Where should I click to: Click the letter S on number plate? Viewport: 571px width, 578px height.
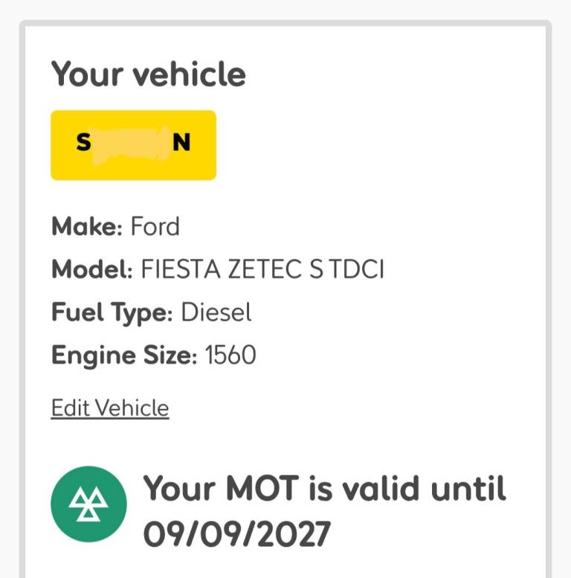pyautogui.click(x=83, y=142)
